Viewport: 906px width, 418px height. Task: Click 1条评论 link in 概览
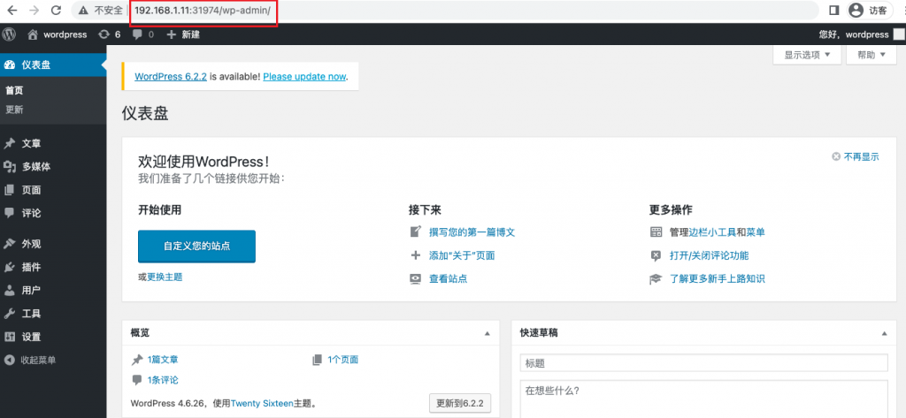click(x=163, y=380)
